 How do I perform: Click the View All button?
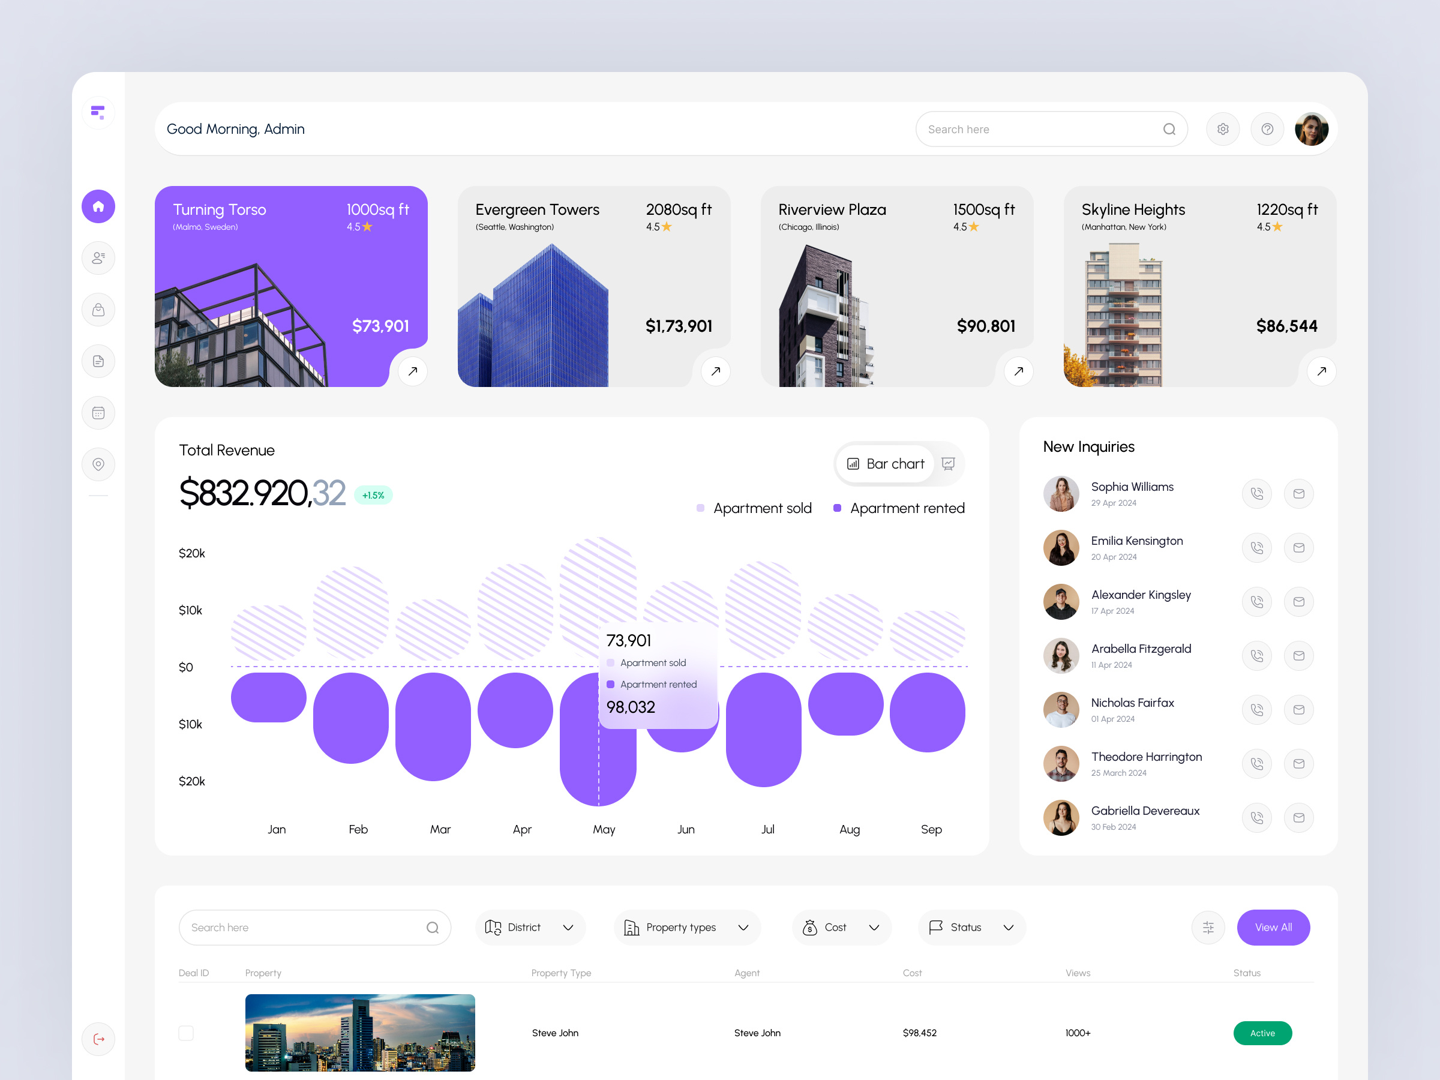pyautogui.click(x=1273, y=927)
